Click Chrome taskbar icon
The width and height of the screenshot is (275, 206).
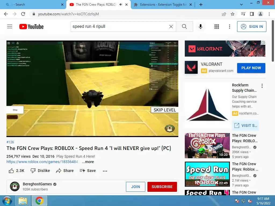39,201
